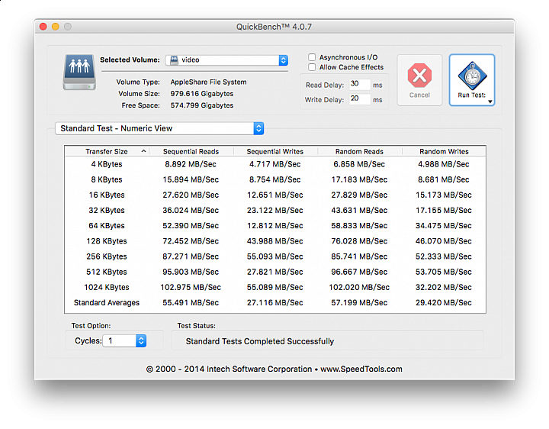Select the 8 KBytes row
This screenshot has height=429, width=549.
coord(275,179)
